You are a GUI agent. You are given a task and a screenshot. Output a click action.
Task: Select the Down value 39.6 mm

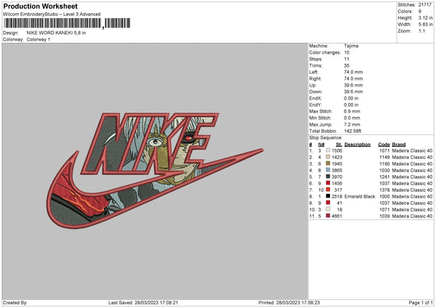pyautogui.click(x=353, y=92)
